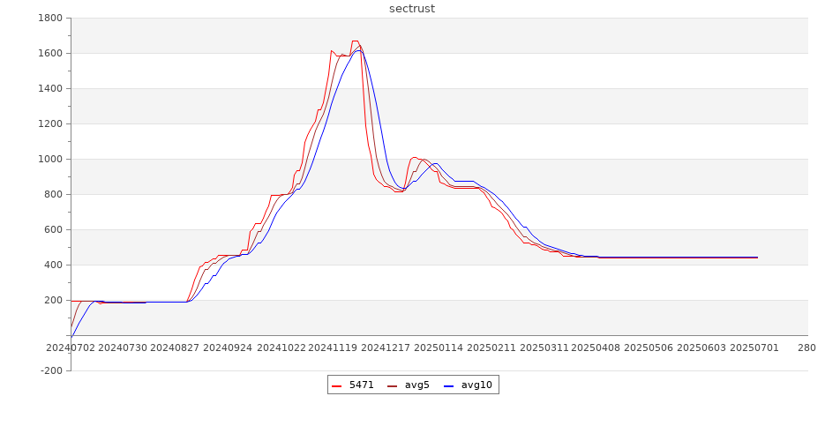Click the chart title "sectrust"

(412, 9)
